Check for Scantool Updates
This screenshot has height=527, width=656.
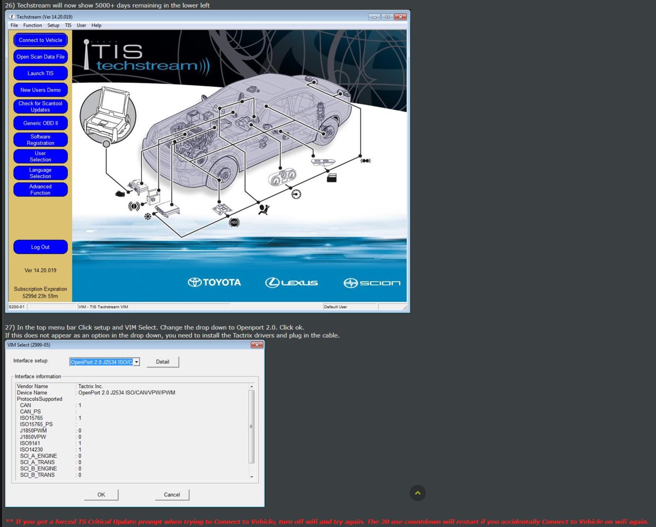tap(40, 106)
